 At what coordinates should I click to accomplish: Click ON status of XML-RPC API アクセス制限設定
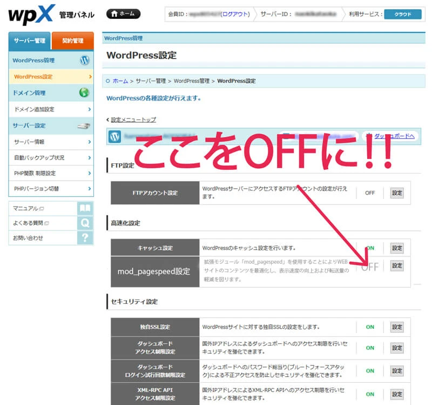pos(370,394)
